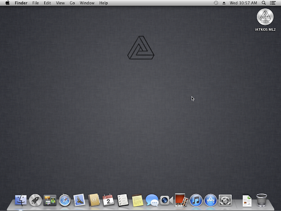Open the Trash in the Dock
Viewport: 281px width, 211px height.
(x=262, y=200)
